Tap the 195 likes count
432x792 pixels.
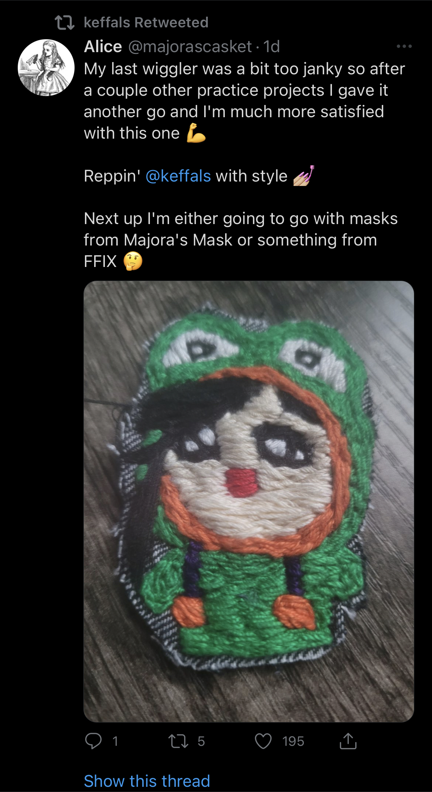click(x=293, y=741)
